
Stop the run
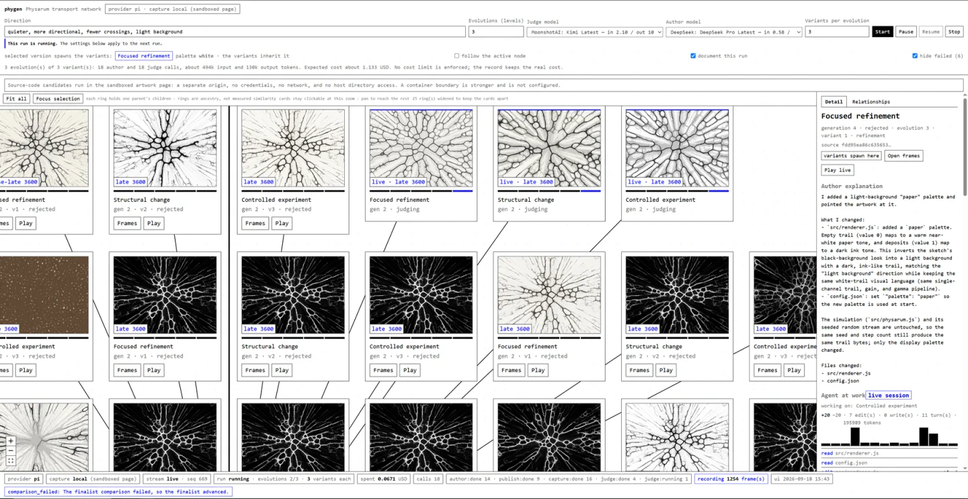click(954, 32)
